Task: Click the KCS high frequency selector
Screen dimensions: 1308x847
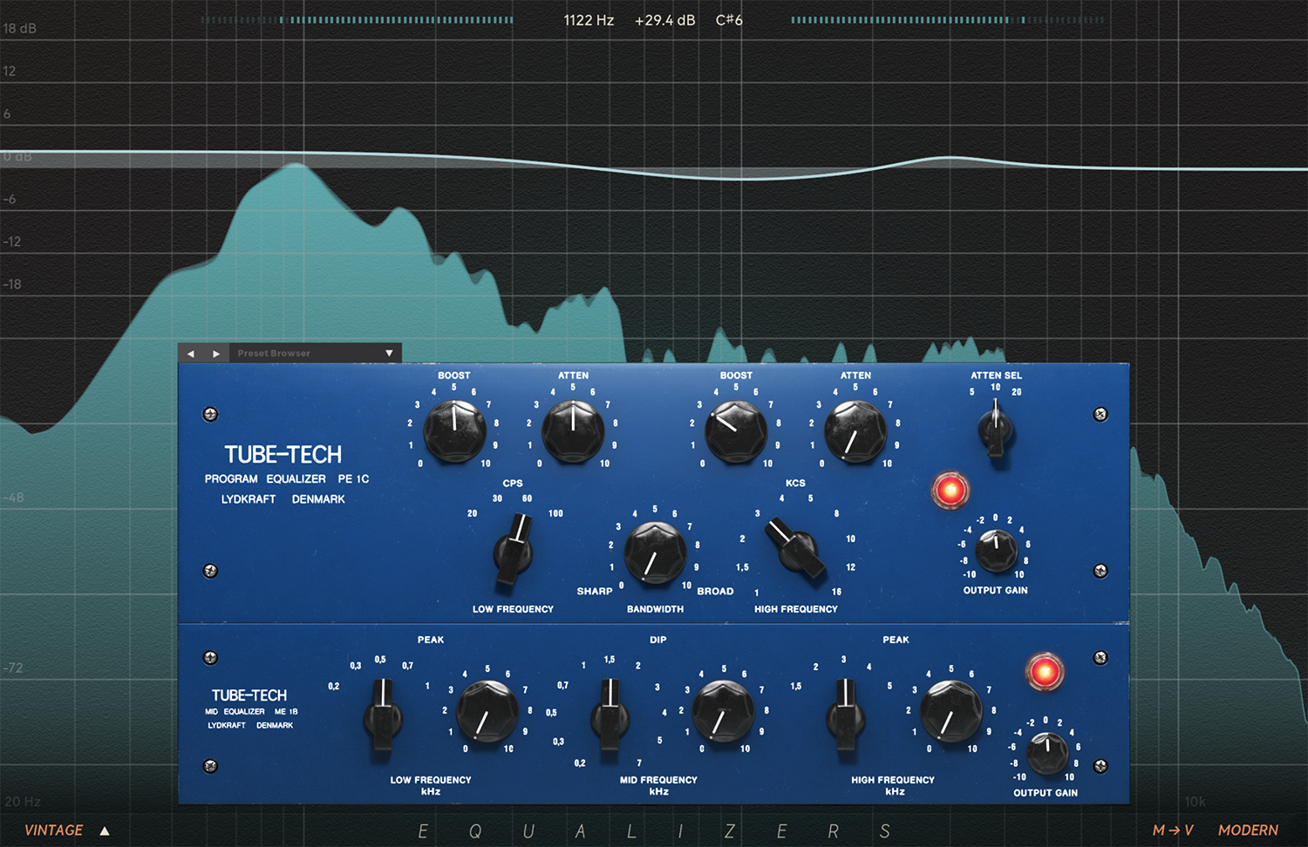Action: (x=795, y=547)
